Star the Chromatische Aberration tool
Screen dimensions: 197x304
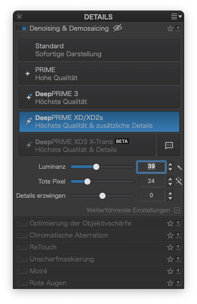coord(170,235)
